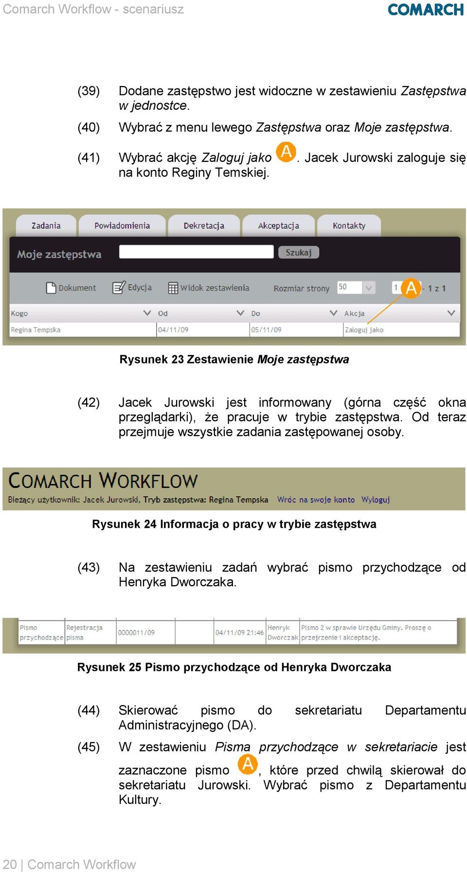Expand the Akcja column filter arrow
This screenshot has height=872, width=467.
[x=451, y=313]
